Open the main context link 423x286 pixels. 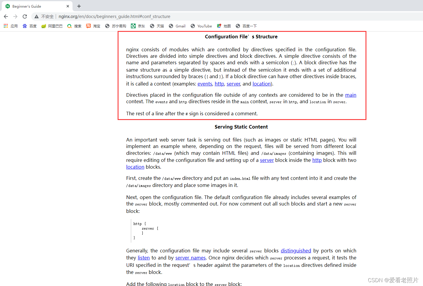pyautogui.click(x=351, y=95)
